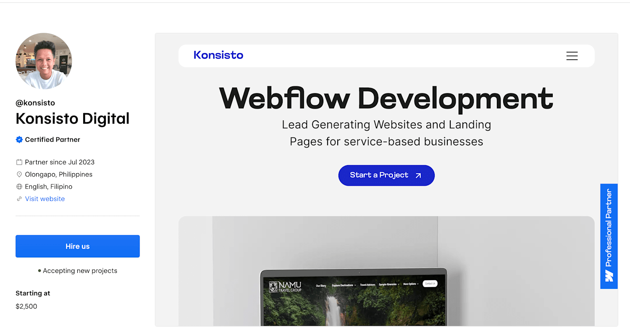Open the Visit website link
The height and width of the screenshot is (327, 630).
click(x=45, y=199)
